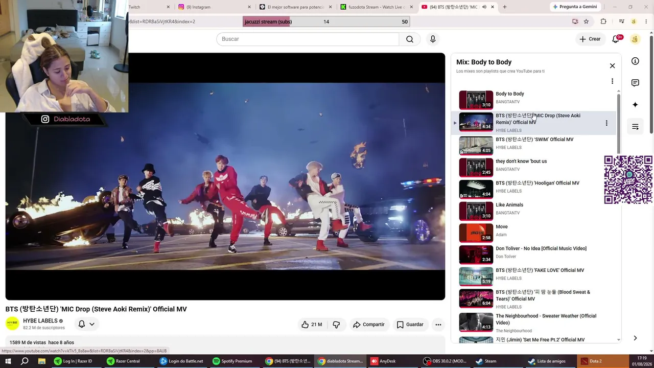Like the MIC Drop video
654x368 pixels.
pos(312,325)
